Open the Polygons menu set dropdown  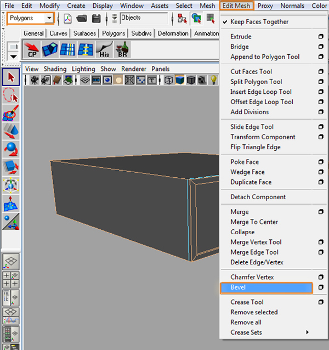point(49,18)
